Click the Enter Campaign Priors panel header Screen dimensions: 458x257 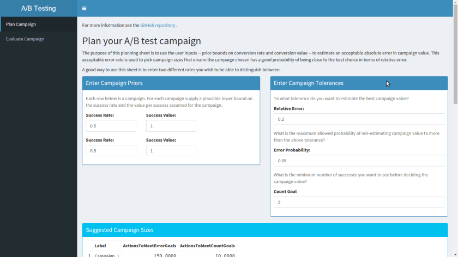[171, 83]
